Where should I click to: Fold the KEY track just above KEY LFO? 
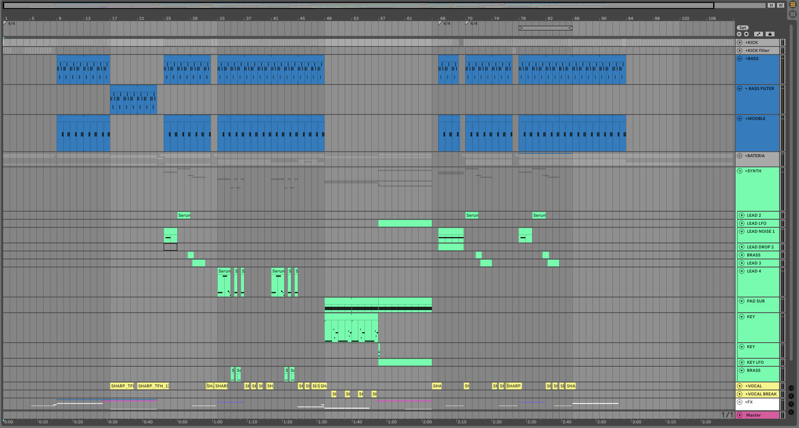pyautogui.click(x=742, y=347)
